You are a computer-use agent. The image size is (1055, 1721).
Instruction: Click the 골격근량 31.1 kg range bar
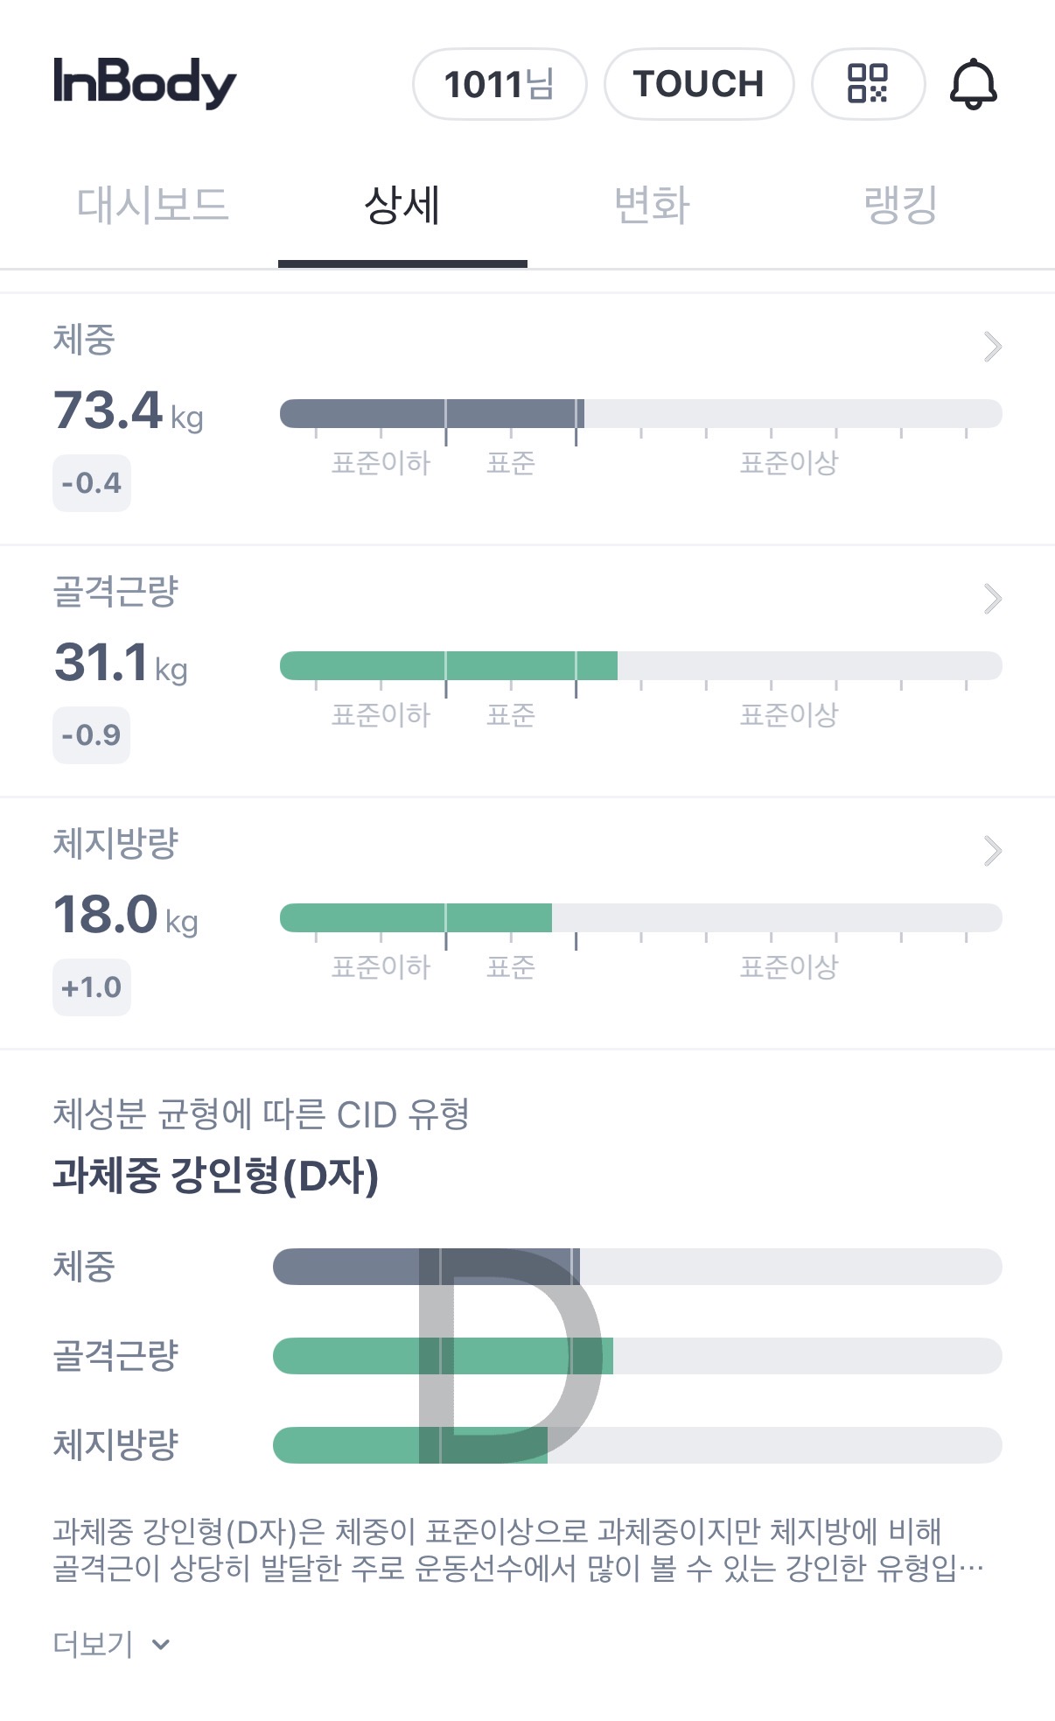pos(640,666)
